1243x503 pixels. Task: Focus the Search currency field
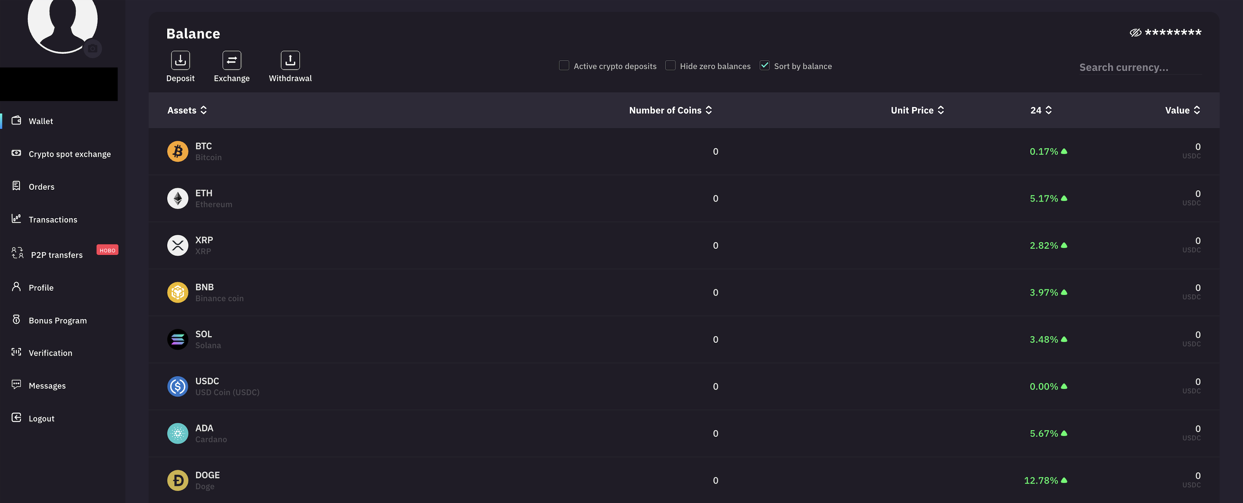(1140, 68)
